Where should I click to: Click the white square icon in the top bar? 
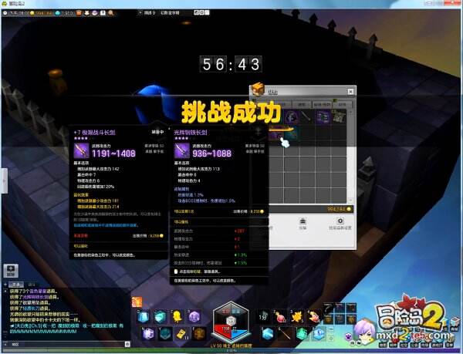tap(103, 12)
